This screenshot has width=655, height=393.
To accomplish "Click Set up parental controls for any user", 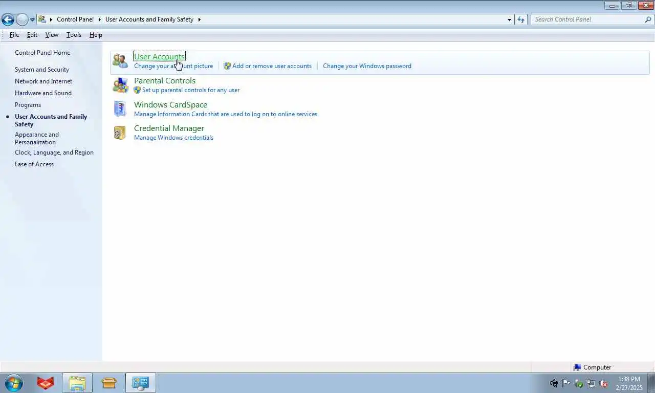I will point(191,90).
